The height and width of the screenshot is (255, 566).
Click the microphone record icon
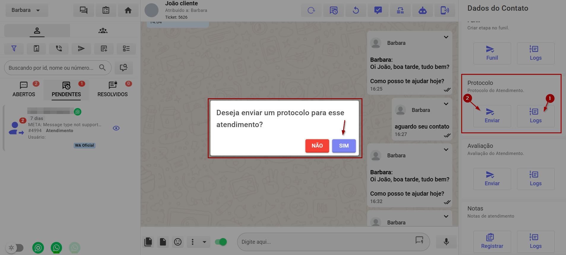coord(446,242)
